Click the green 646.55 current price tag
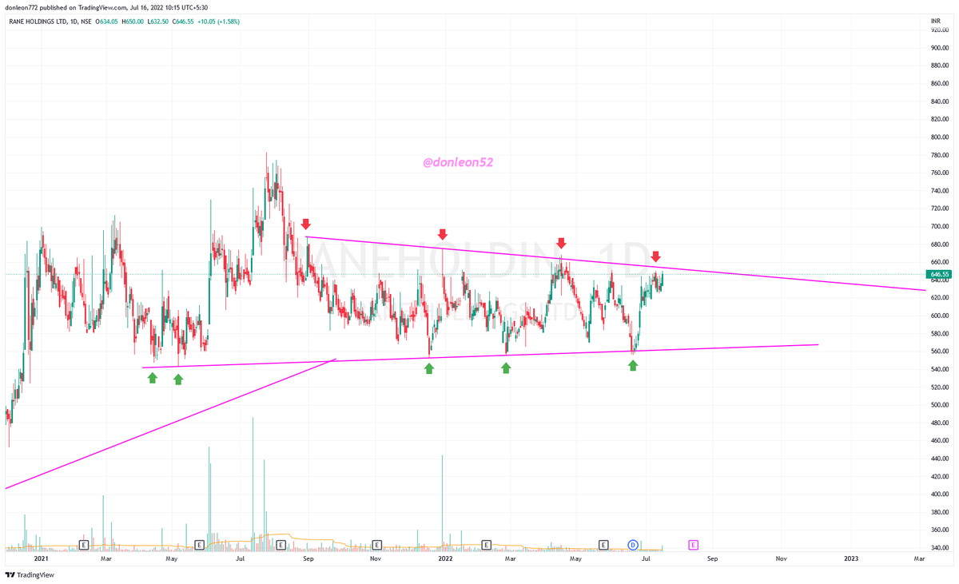 coord(938,274)
